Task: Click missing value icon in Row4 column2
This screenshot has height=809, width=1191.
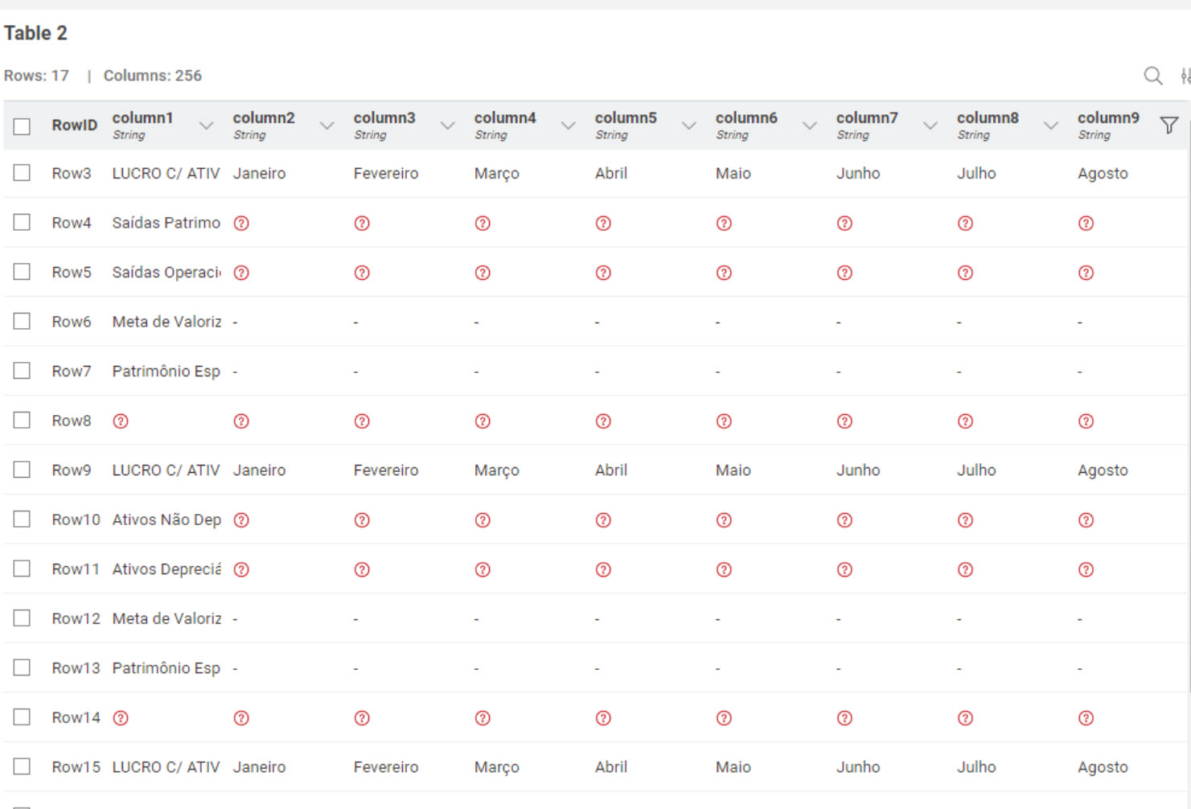Action: pos(241,224)
